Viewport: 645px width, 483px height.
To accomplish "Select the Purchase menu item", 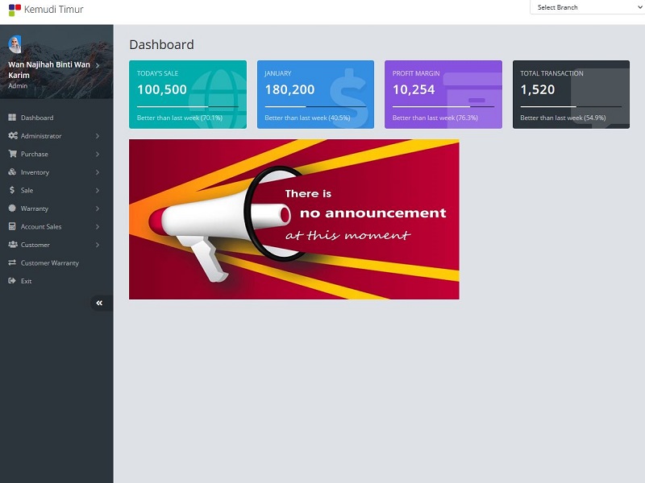I will [x=35, y=154].
